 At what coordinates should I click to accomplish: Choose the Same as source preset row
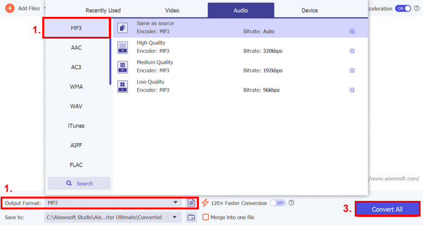241,28
